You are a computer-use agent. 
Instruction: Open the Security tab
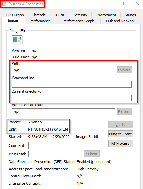point(81,15)
